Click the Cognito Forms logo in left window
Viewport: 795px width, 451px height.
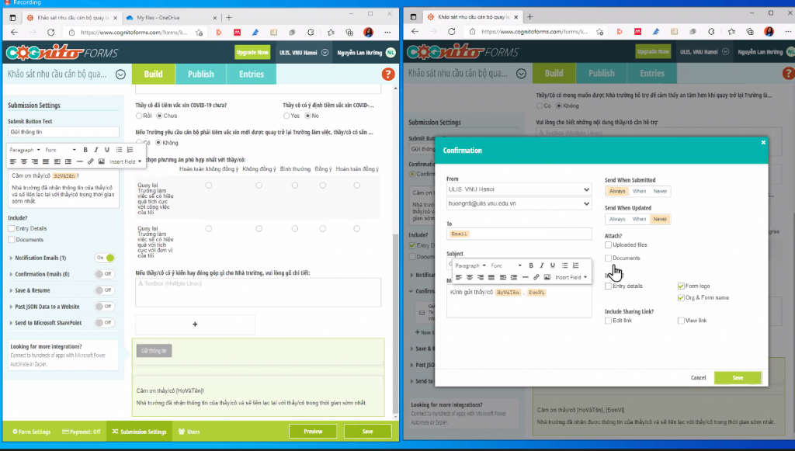click(x=62, y=52)
